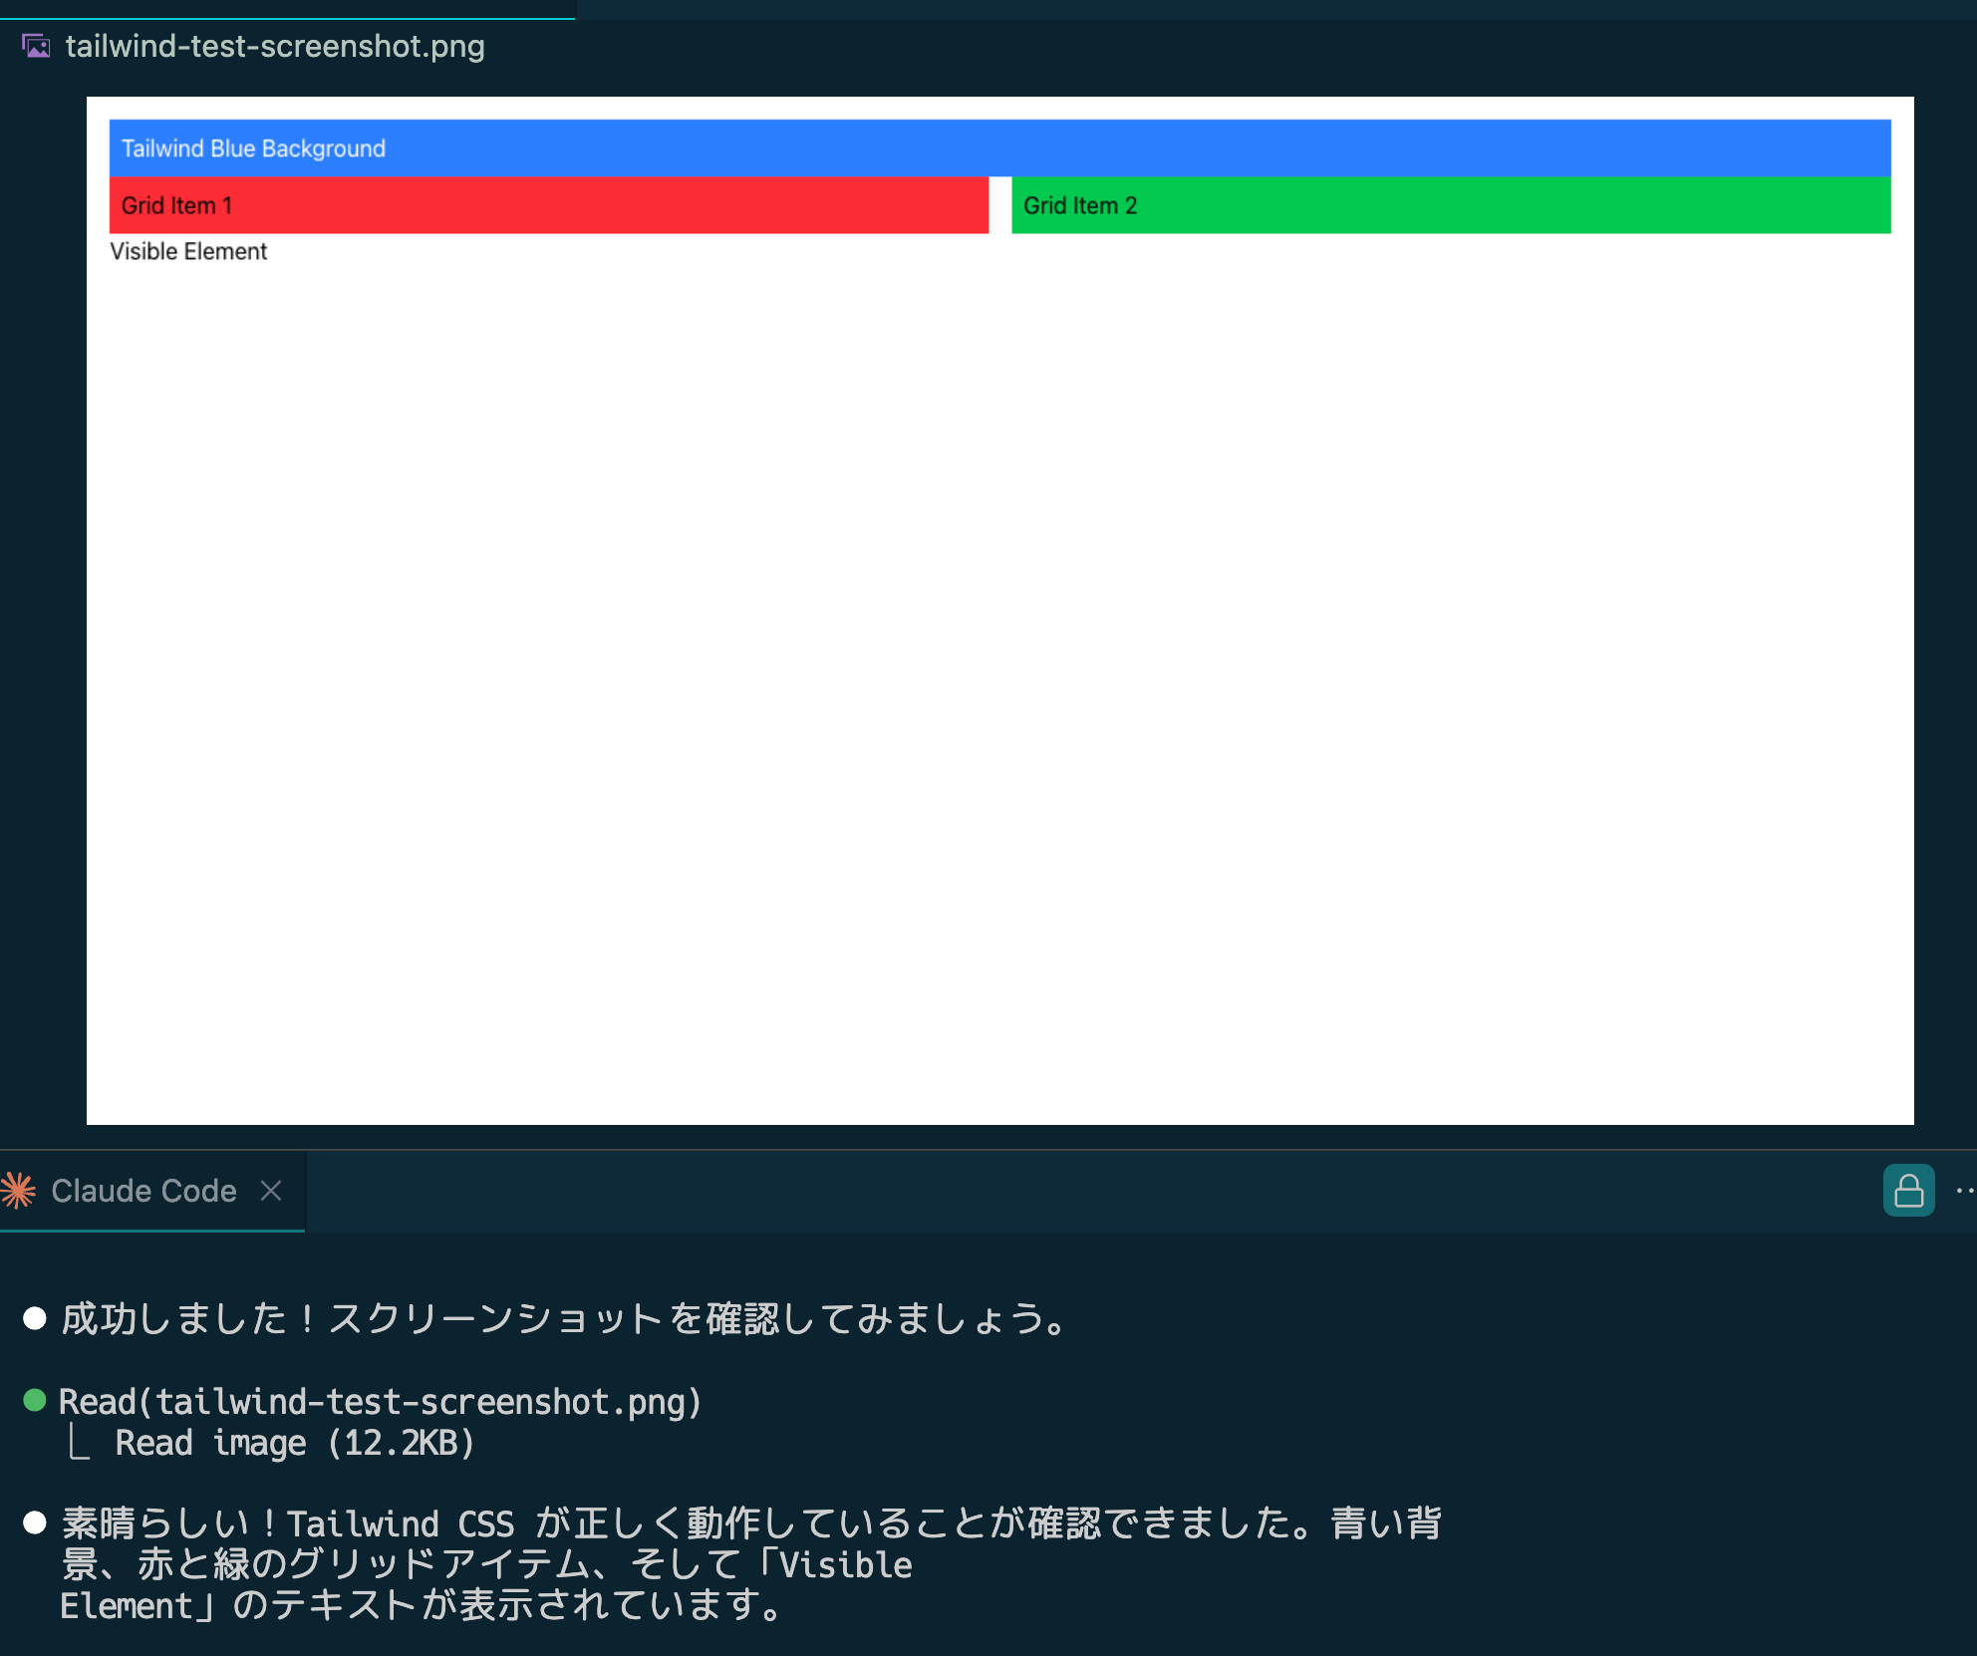Switch to the Claude Code tab
Viewport: 1977px width, 1656px height.
pyautogui.click(x=143, y=1191)
